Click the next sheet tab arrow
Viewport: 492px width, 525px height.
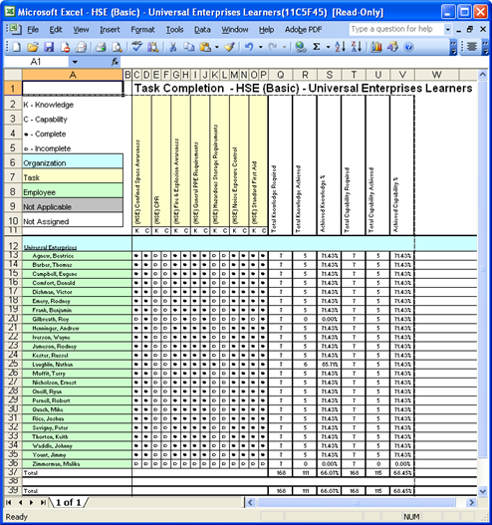[32, 502]
